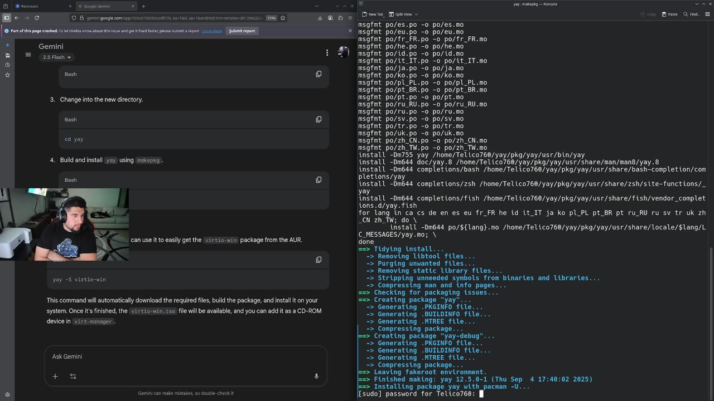Expand the 2.5 Flash model selector
This screenshot has height=401, width=714.
pos(56,57)
